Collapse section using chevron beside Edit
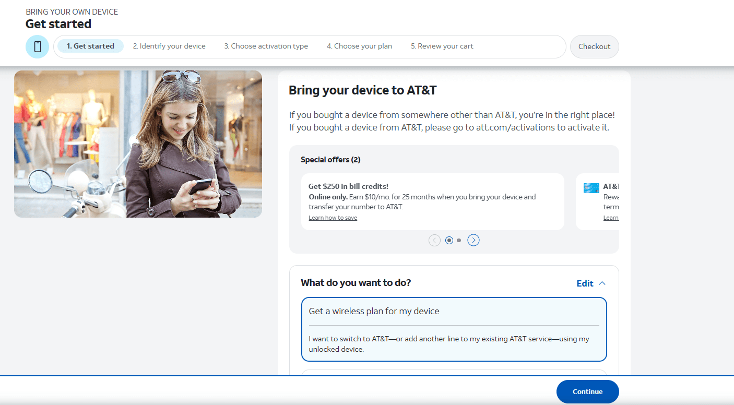 pos(602,283)
